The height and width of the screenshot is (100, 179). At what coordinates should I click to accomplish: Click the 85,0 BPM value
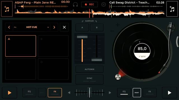[142, 49]
